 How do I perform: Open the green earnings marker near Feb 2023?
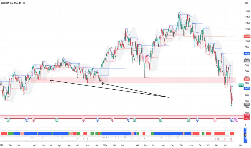8,120
